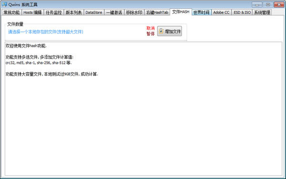The width and height of the screenshot is (286, 179).
Task: Maximize the Qwins window
Action: click(268, 5)
